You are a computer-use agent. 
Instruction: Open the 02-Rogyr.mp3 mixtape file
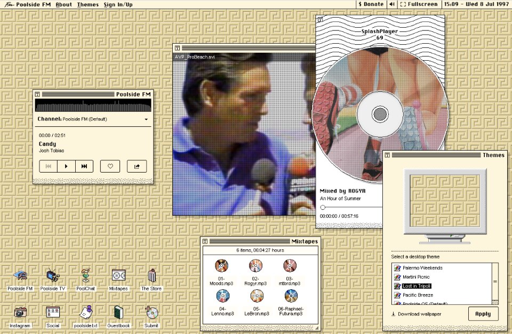coord(256,265)
